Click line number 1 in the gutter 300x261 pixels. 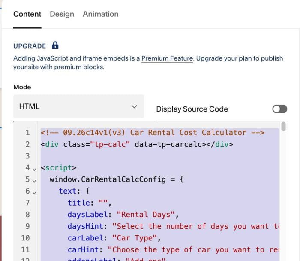click(x=27, y=133)
